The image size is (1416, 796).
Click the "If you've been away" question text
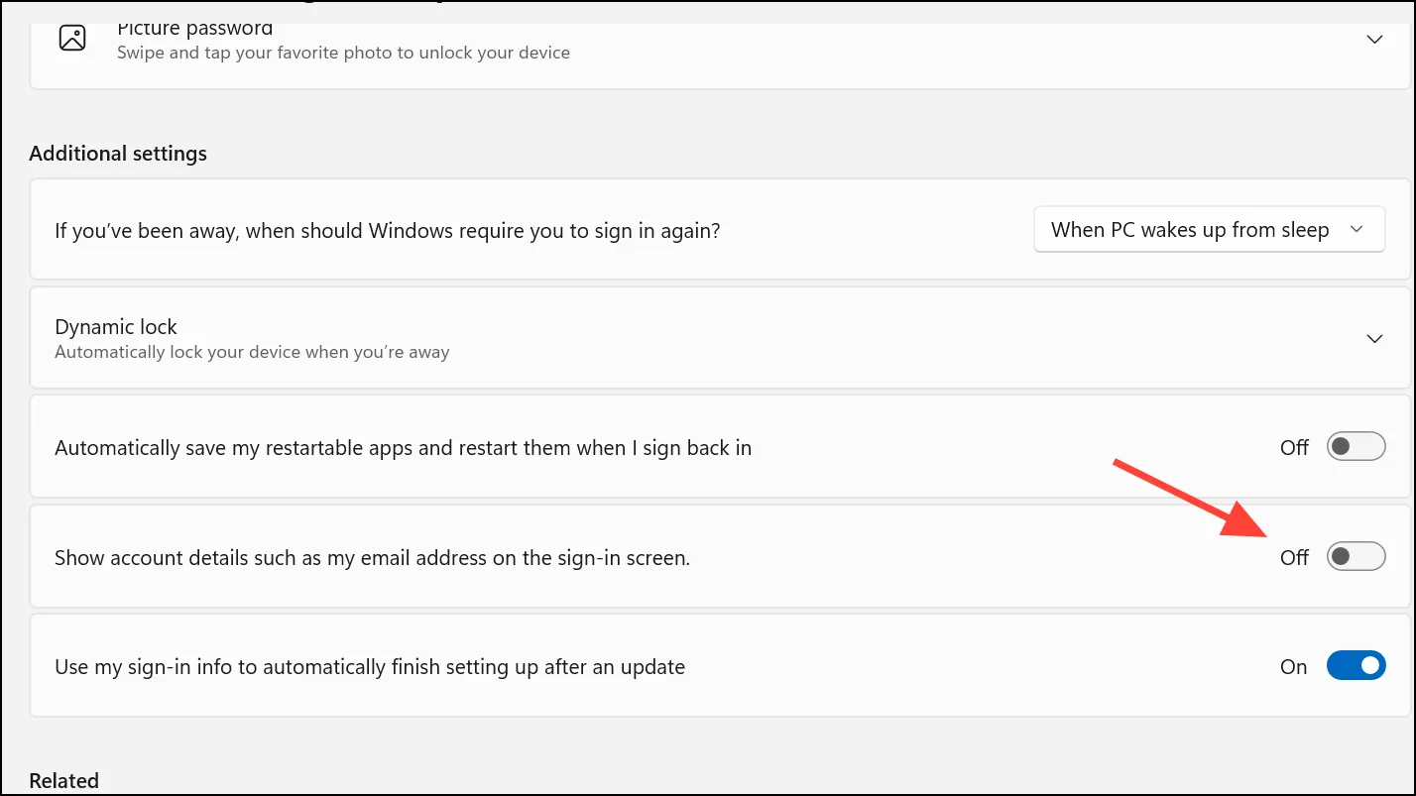click(388, 231)
